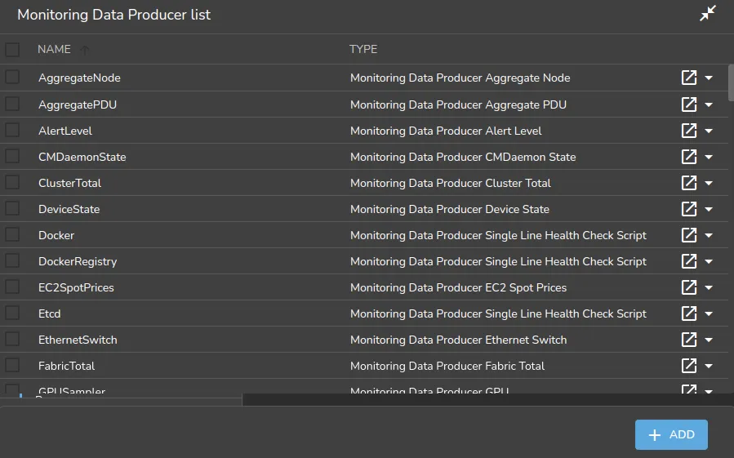Expand dropdown arrow for EC2SpotPrices row
The width and height of the screenshot is (734, 458).
pos(709,287)
